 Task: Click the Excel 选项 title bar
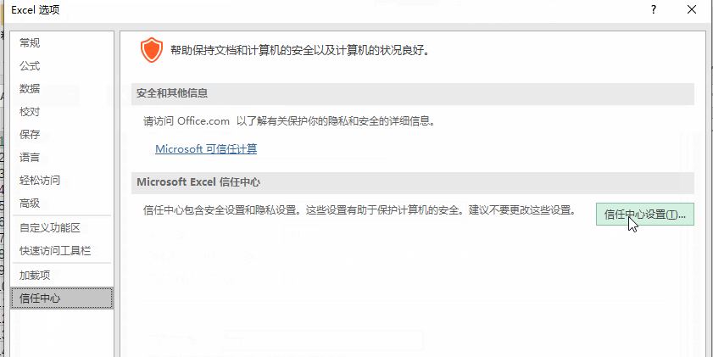pyautogui.click(x=318, y=9)
